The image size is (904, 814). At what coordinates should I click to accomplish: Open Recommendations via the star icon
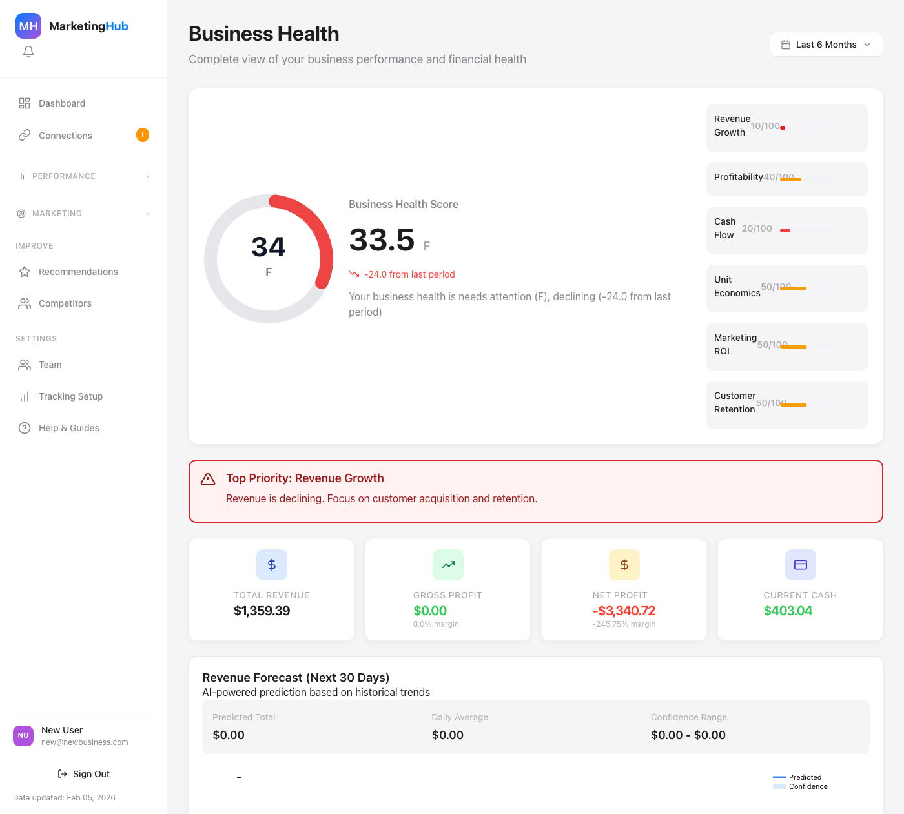[x=25, y=272]
